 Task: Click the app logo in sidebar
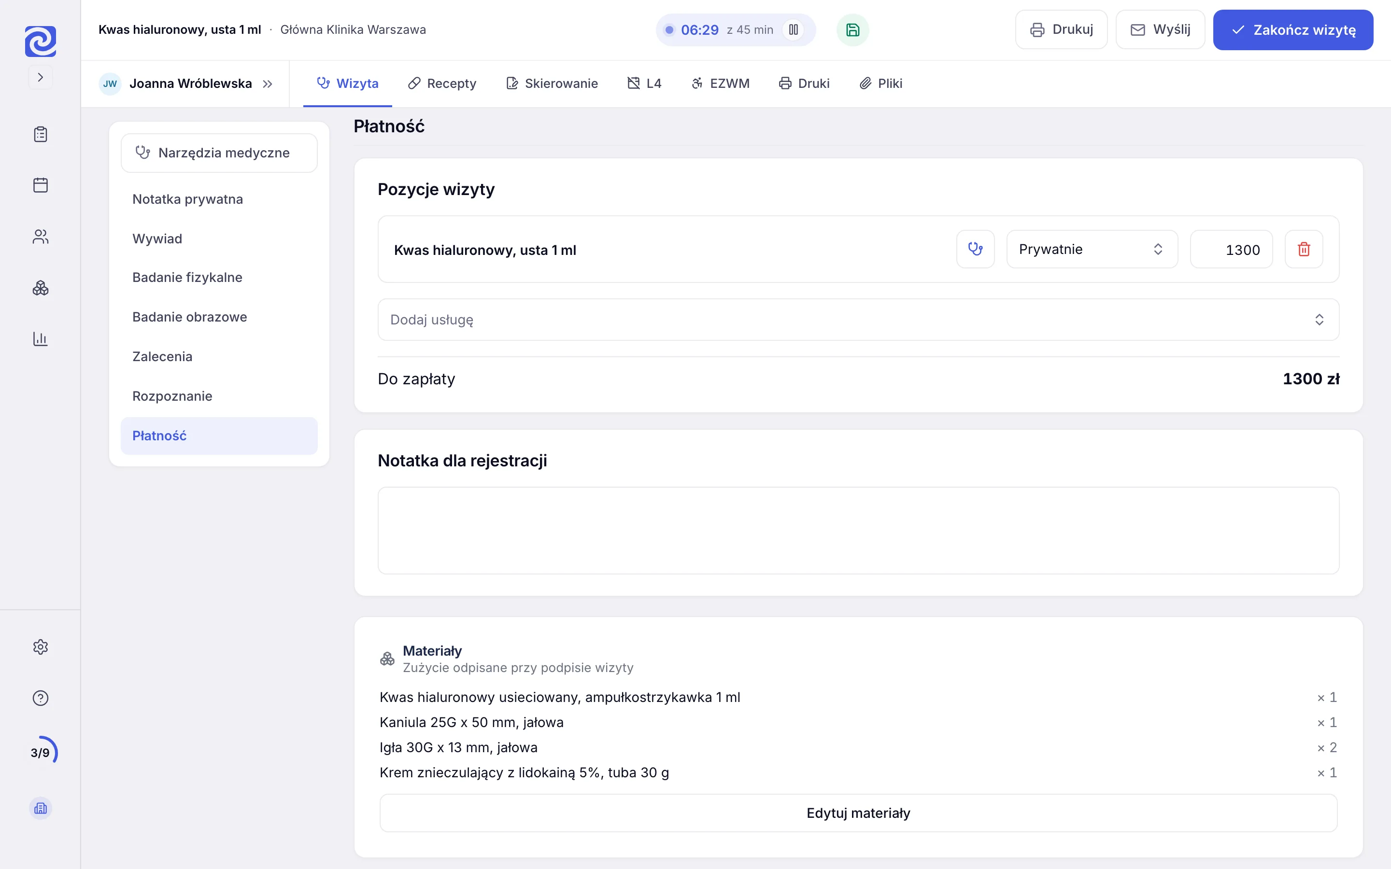(40, 41)
